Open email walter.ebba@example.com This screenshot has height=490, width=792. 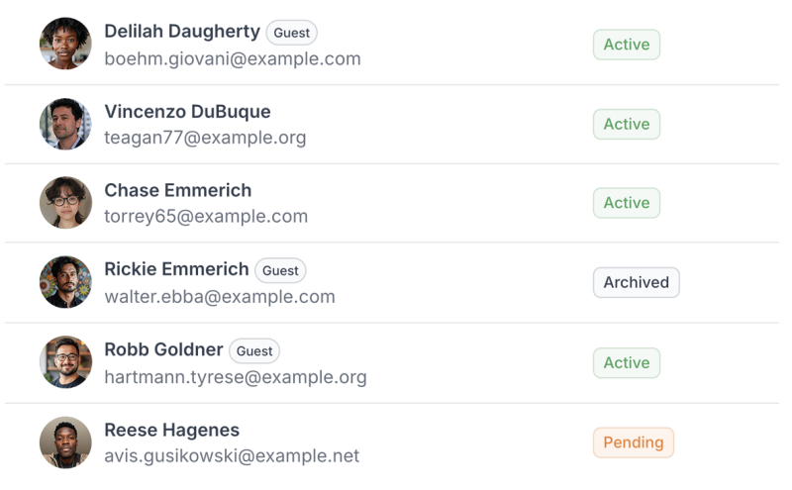(220, 296)
